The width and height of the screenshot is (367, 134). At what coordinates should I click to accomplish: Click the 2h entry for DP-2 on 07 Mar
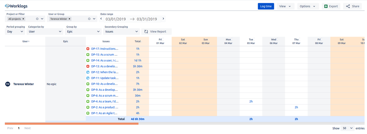point(296,107)
